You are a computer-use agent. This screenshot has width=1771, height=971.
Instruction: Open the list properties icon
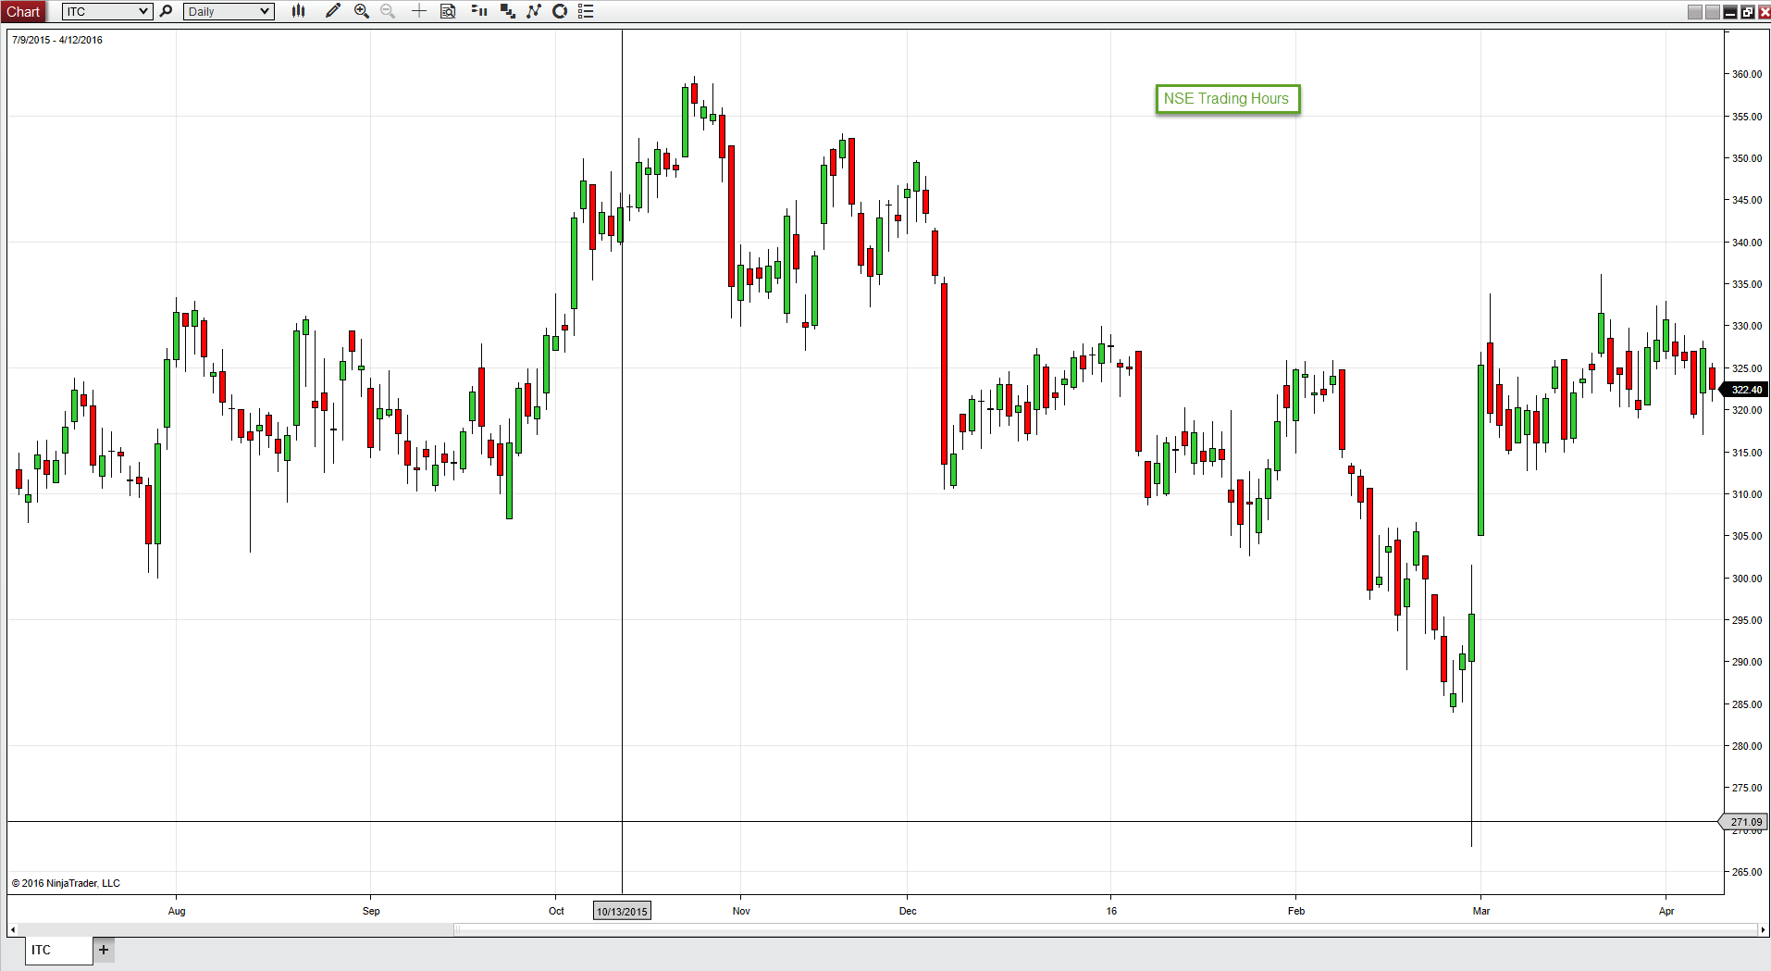pyautogui.click(x=586, y=11)
